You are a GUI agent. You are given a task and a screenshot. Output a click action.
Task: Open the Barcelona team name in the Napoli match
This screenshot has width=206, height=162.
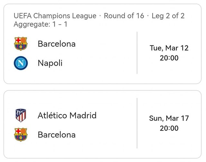(x=57, y=44)
